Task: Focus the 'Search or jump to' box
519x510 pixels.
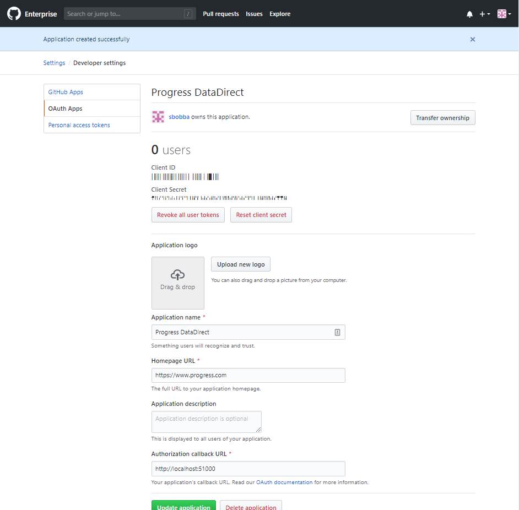Action: (x=130, y=14)
